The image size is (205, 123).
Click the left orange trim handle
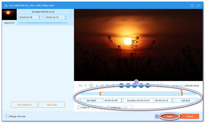(x=100, y=94)
